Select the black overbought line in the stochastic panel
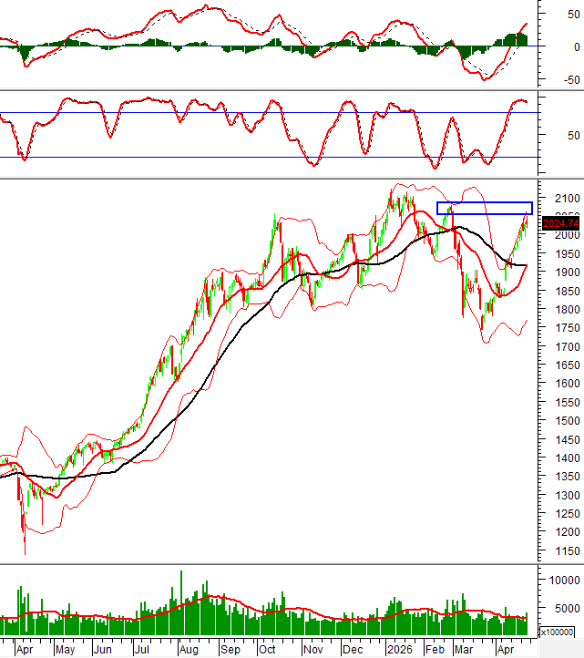Screen dimensions: 584x658 tap(273, 113)
